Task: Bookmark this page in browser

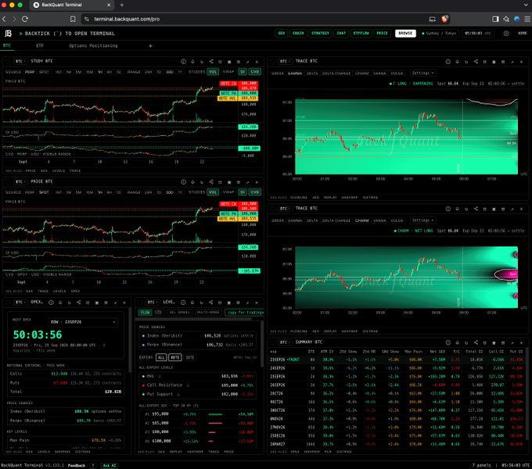Action: tap(73, 19)
